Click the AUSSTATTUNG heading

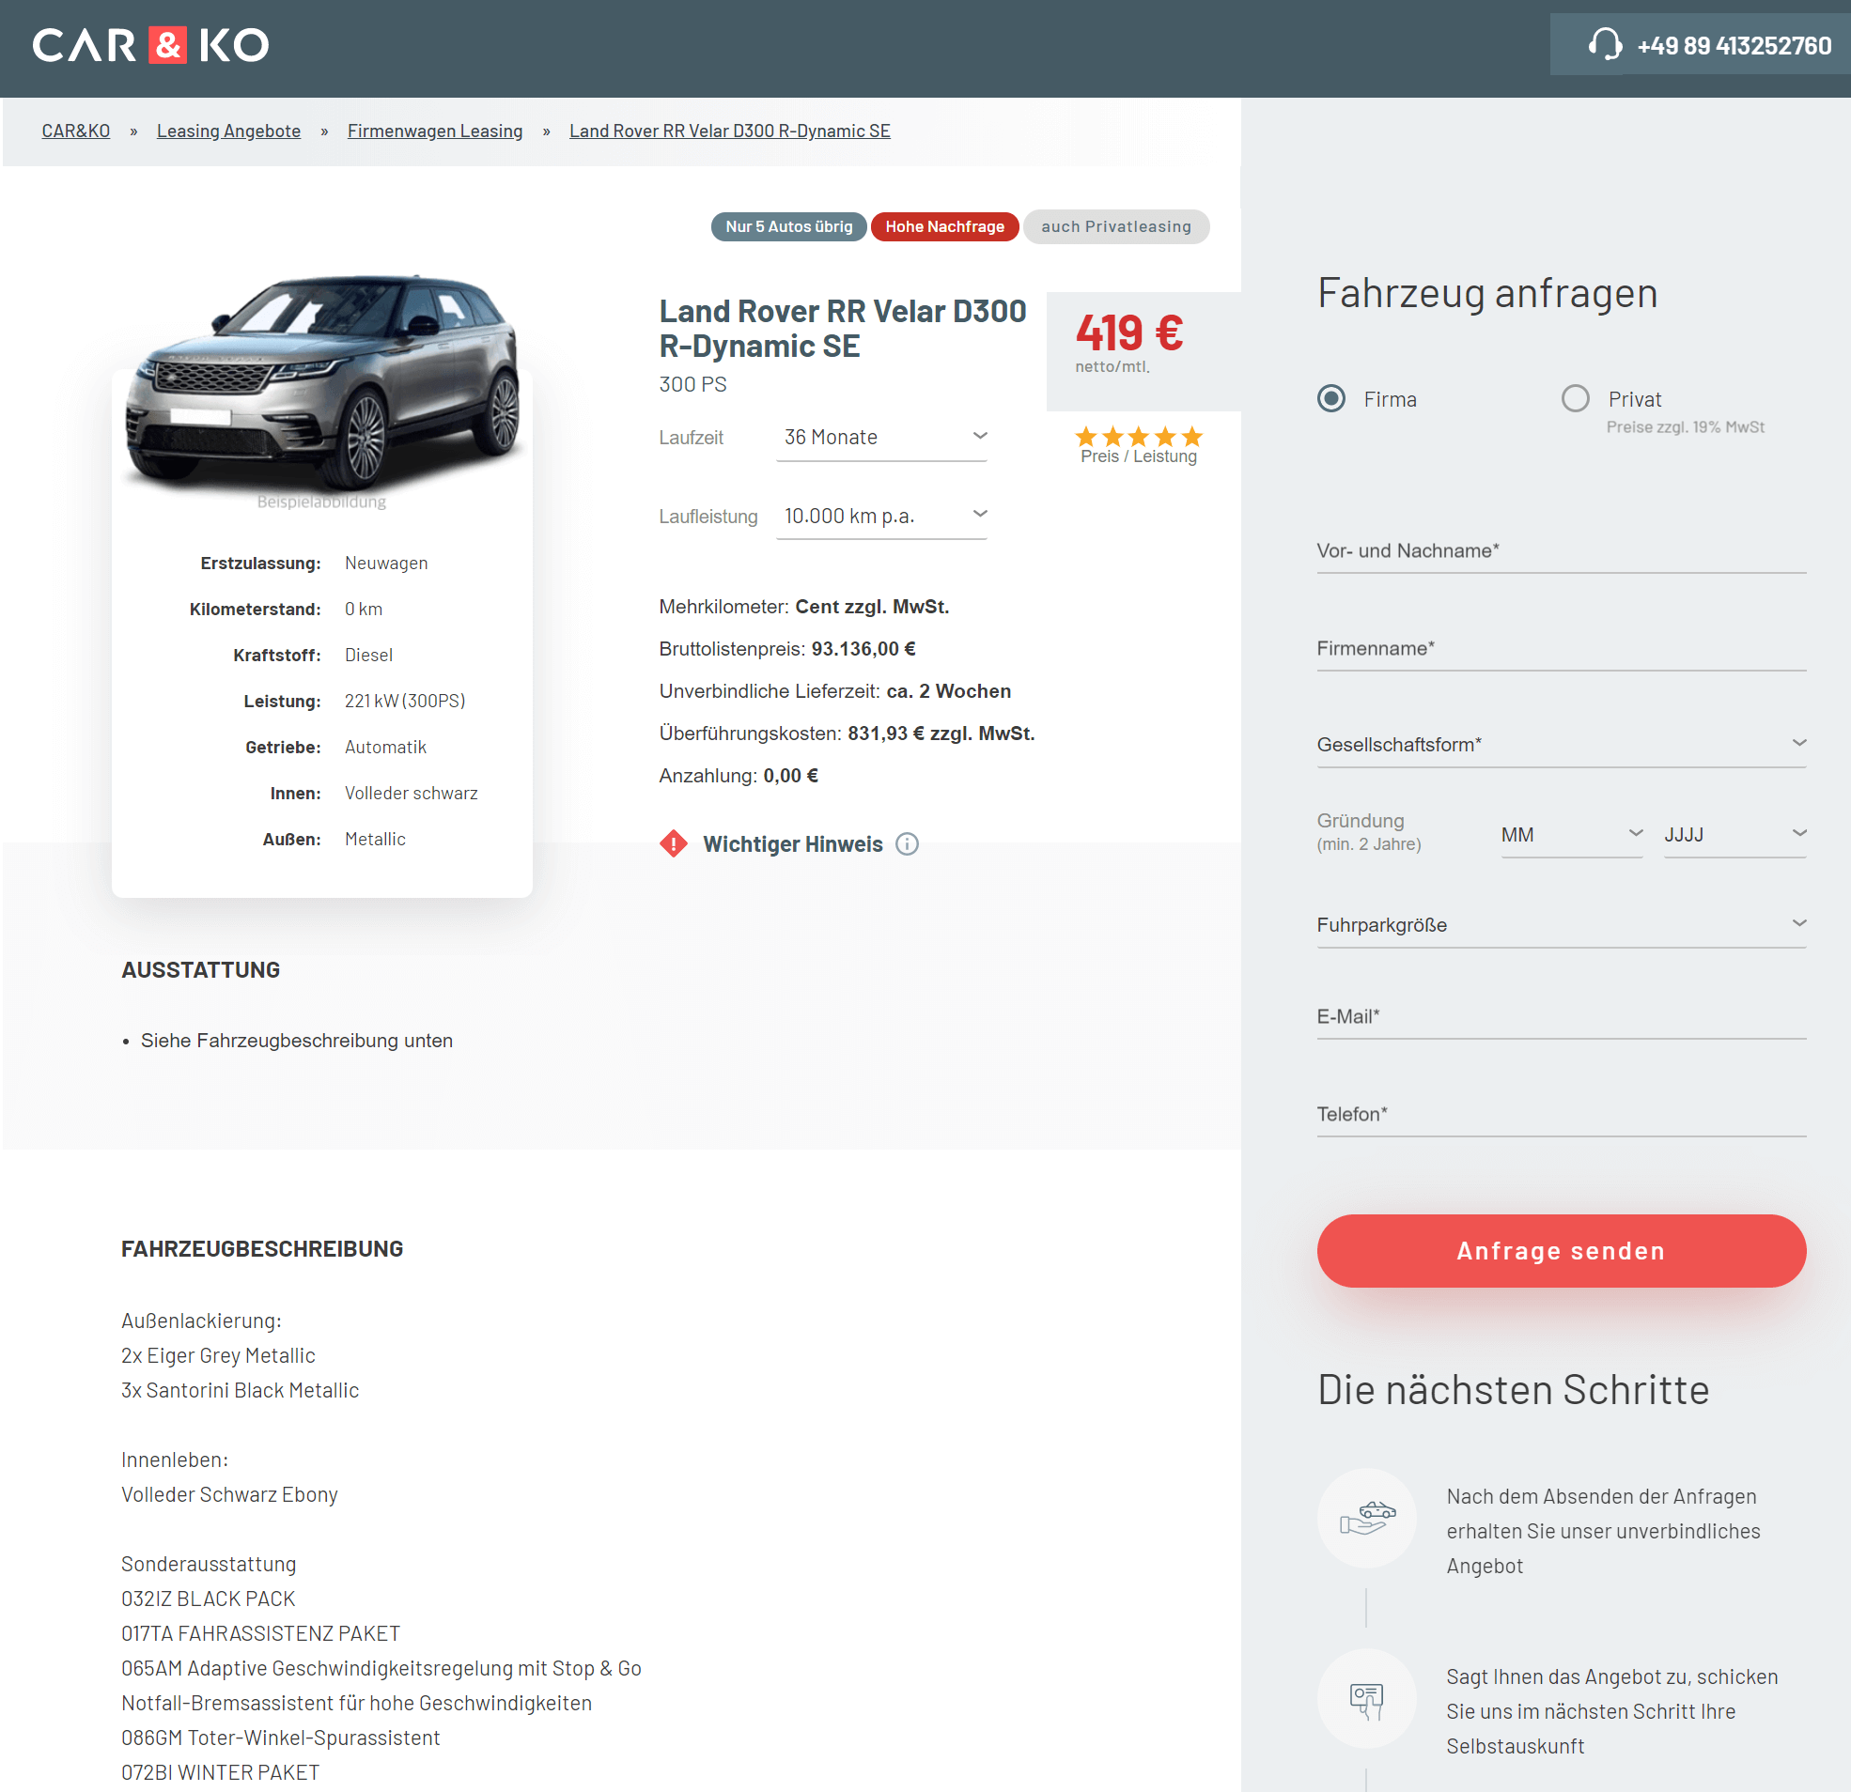tap(200, 969)
